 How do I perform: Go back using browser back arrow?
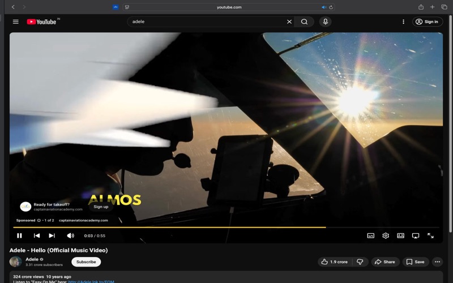tap(13, 7)
